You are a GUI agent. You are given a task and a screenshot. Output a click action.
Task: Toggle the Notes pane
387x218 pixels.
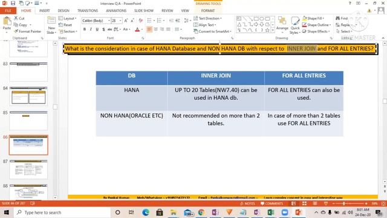tap(247, 203)
